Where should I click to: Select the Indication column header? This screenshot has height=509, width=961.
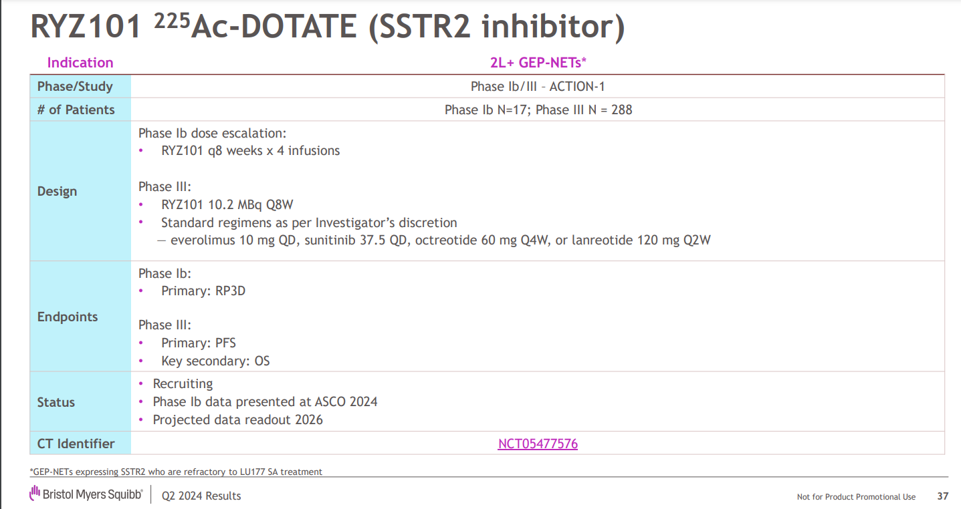click(x=80, y=63)
